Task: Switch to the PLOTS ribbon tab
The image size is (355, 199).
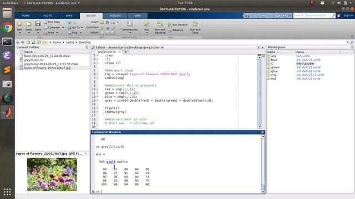Action: point(47,15)
